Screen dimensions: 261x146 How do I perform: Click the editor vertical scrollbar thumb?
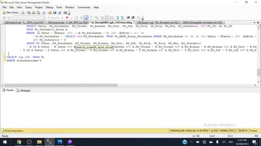click(258, 72)
